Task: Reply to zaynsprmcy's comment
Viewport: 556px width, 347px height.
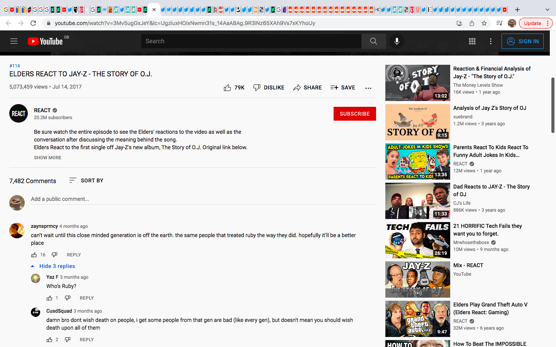Action: coord(74,255)
